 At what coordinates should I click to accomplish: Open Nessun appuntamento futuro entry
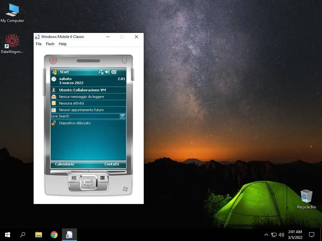click(x=88, y=110)
